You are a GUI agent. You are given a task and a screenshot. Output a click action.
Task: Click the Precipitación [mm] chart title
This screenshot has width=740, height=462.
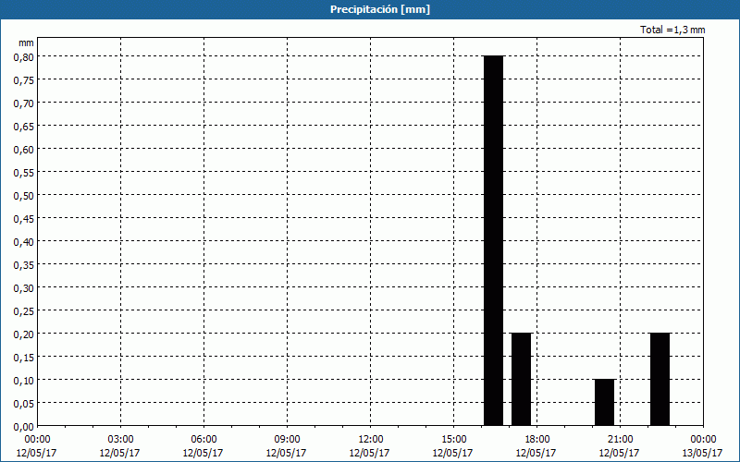380,9
